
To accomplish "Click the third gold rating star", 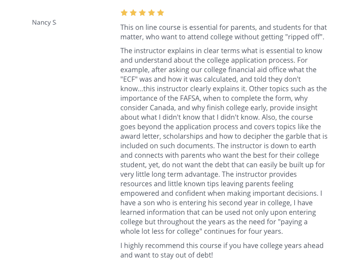I will click(142, 13).
